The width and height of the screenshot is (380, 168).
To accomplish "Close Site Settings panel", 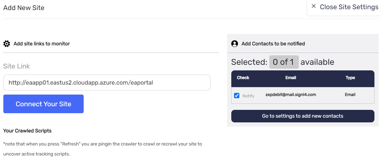I will pyautogui.click(x=345, y=7).
